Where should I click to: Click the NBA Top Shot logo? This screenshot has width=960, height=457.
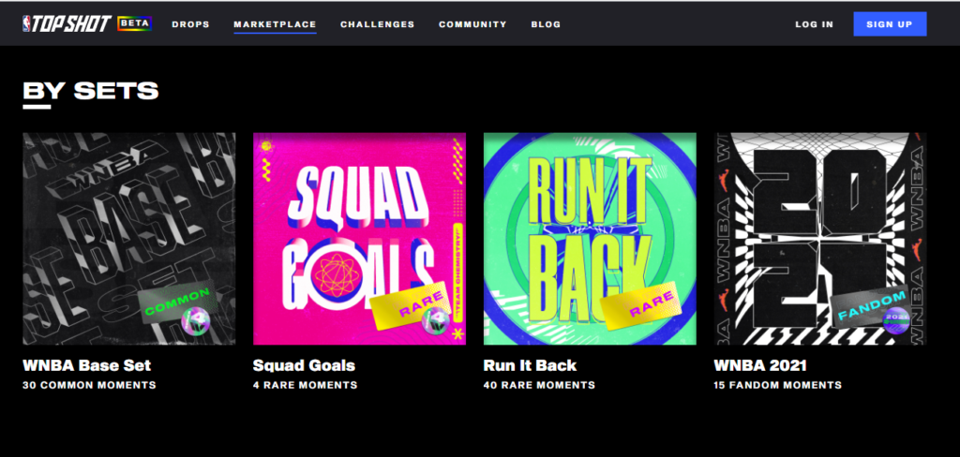[67, 23]
